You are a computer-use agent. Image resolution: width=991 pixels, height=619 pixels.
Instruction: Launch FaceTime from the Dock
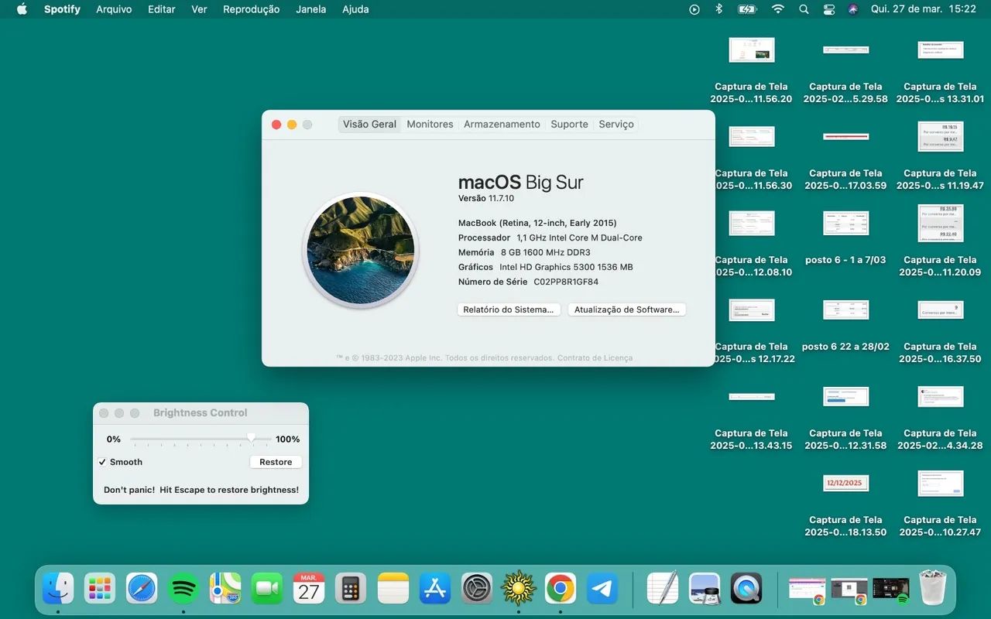tap(267, 589)
